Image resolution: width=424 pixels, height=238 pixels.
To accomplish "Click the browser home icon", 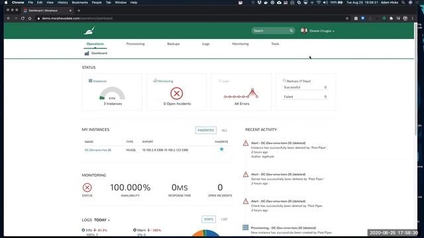I will [30, 19].
